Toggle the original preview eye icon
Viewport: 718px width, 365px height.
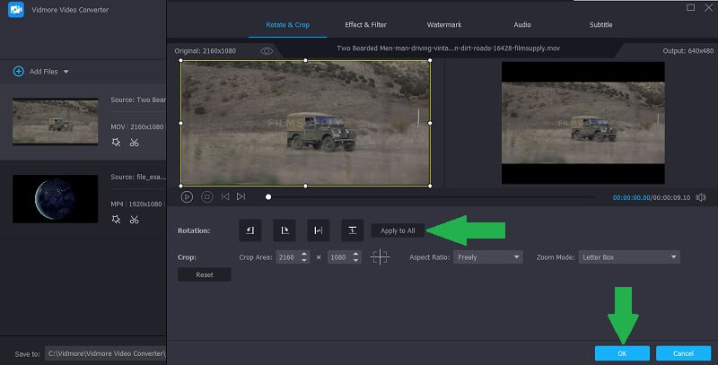tap(267, 51)
